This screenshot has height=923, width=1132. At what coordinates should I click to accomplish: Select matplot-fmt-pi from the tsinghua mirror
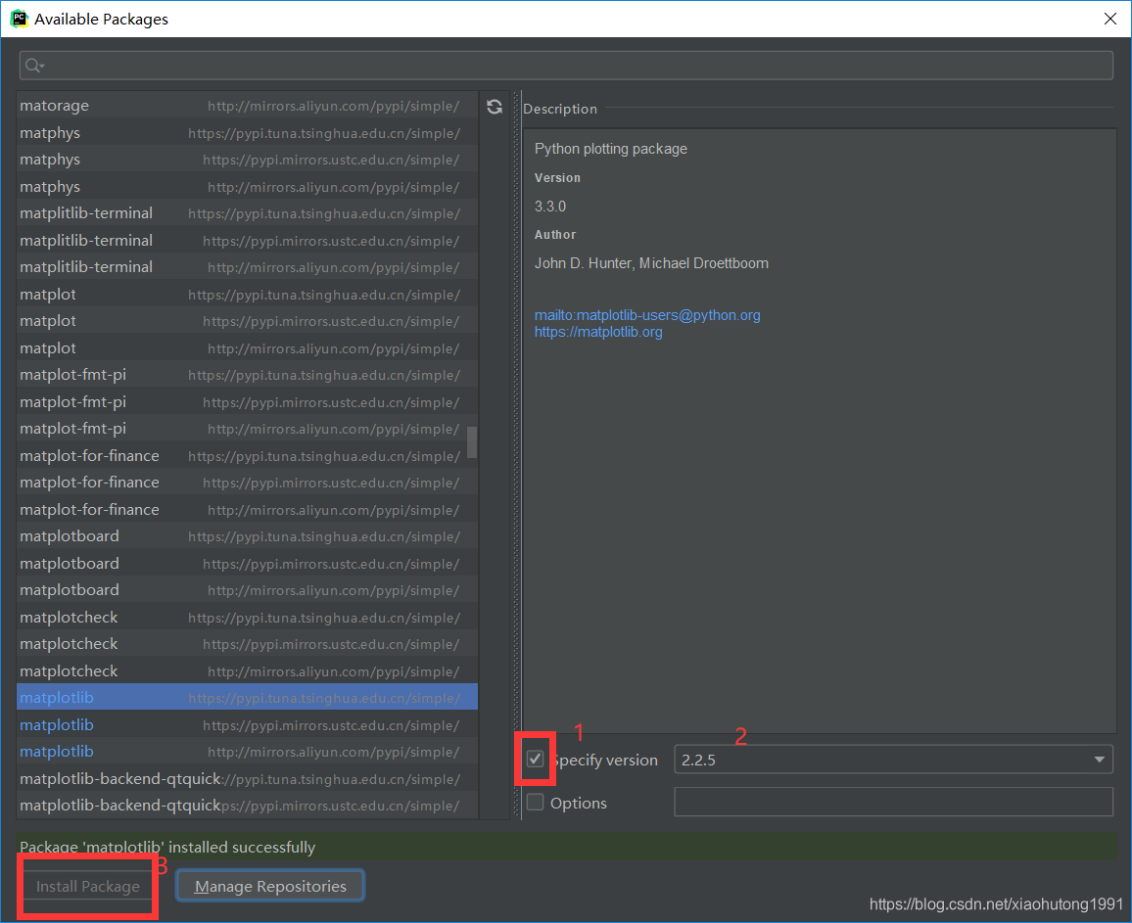pos(247,375)
